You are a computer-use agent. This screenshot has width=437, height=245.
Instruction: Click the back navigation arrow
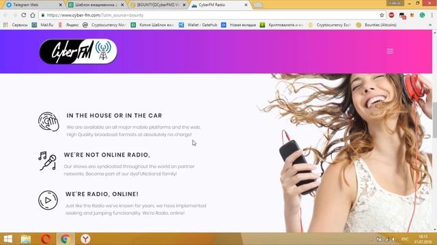coord(6,15)
